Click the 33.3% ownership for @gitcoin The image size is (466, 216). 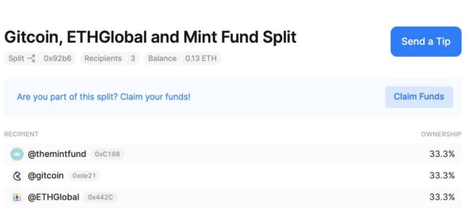pyautogui.click(x=442, y=176)
